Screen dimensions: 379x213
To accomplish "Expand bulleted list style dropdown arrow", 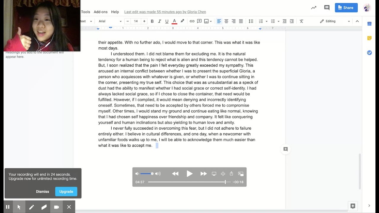I will [x=279, y=21].
